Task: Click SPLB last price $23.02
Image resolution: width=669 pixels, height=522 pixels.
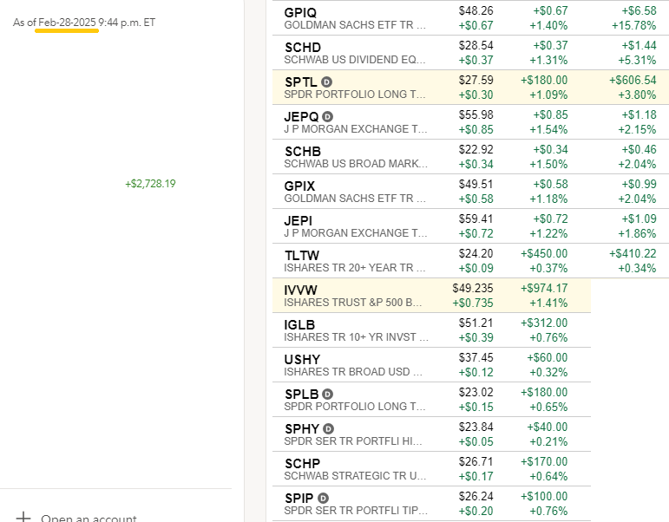Action: click(476, 392)
